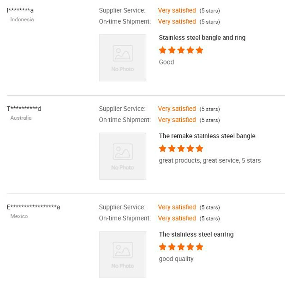Open The stainless steel earring product title
The width and height of the screenshot is (285, 285).
click(x=196, y=234)
